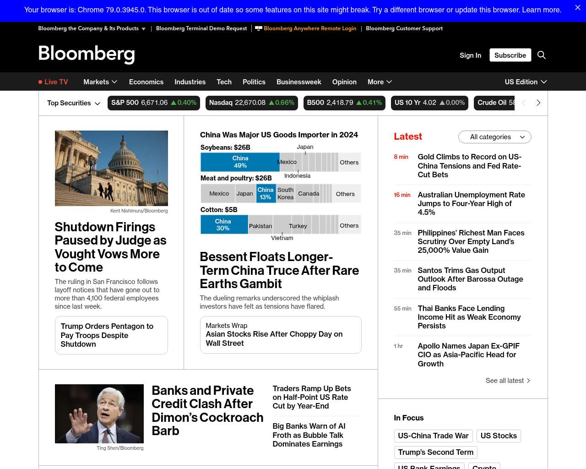
Task: Open the All categories filter
Action: tap(495, 137)
